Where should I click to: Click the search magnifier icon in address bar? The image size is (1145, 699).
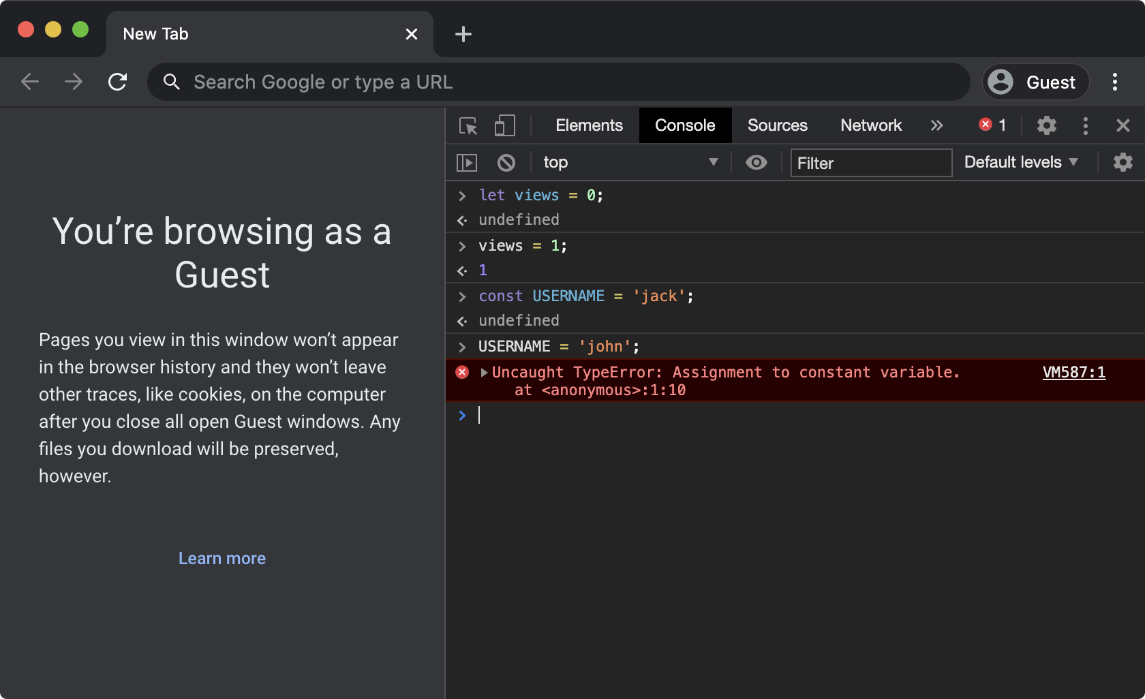click(171, 82)
